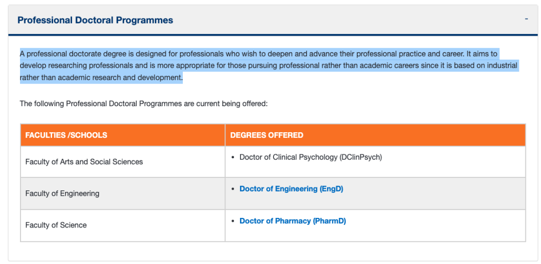Click the blue divider under the heading
The image size is (541, 264).
pyautogui.click(x=273, y=35)
